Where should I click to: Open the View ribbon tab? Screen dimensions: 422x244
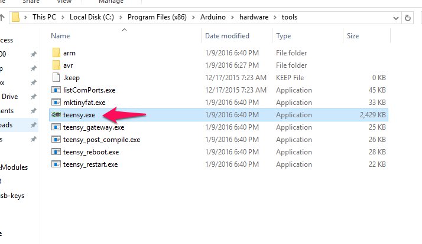point(64,2)
